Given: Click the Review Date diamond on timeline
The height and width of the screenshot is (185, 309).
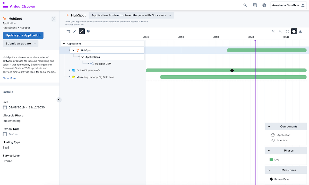Looking at the screenshot, I should (x=232, y=70).
